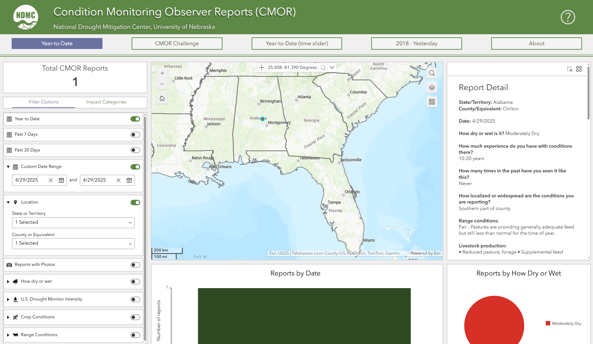Select the Impact Categories tab
The image size is (593, 344).
(106, 102)
